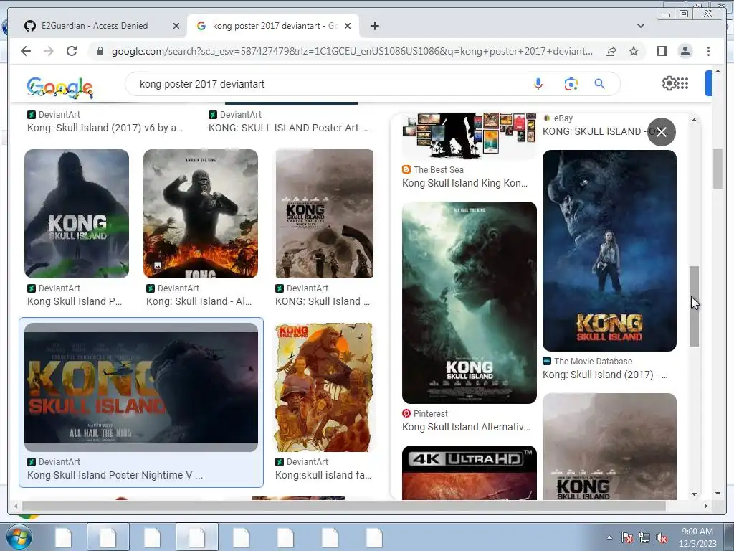Open The Movie Database blue Kong poster

[609, 250]
